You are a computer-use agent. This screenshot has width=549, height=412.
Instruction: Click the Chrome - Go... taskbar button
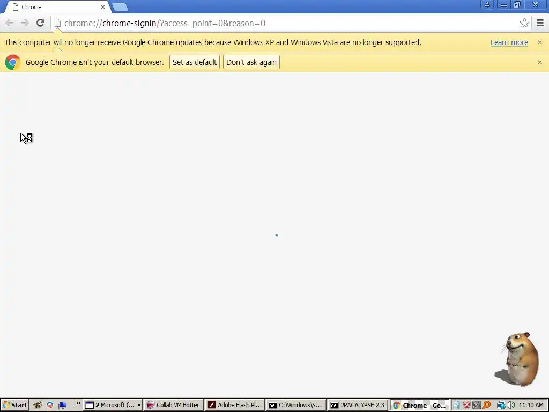[x=419, y=406]
